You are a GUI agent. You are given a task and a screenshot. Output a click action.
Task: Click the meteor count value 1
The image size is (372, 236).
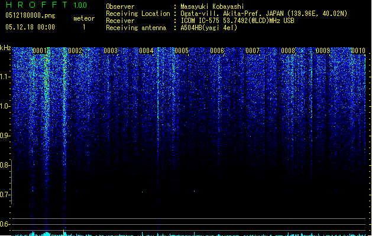(x=84, y=27)
